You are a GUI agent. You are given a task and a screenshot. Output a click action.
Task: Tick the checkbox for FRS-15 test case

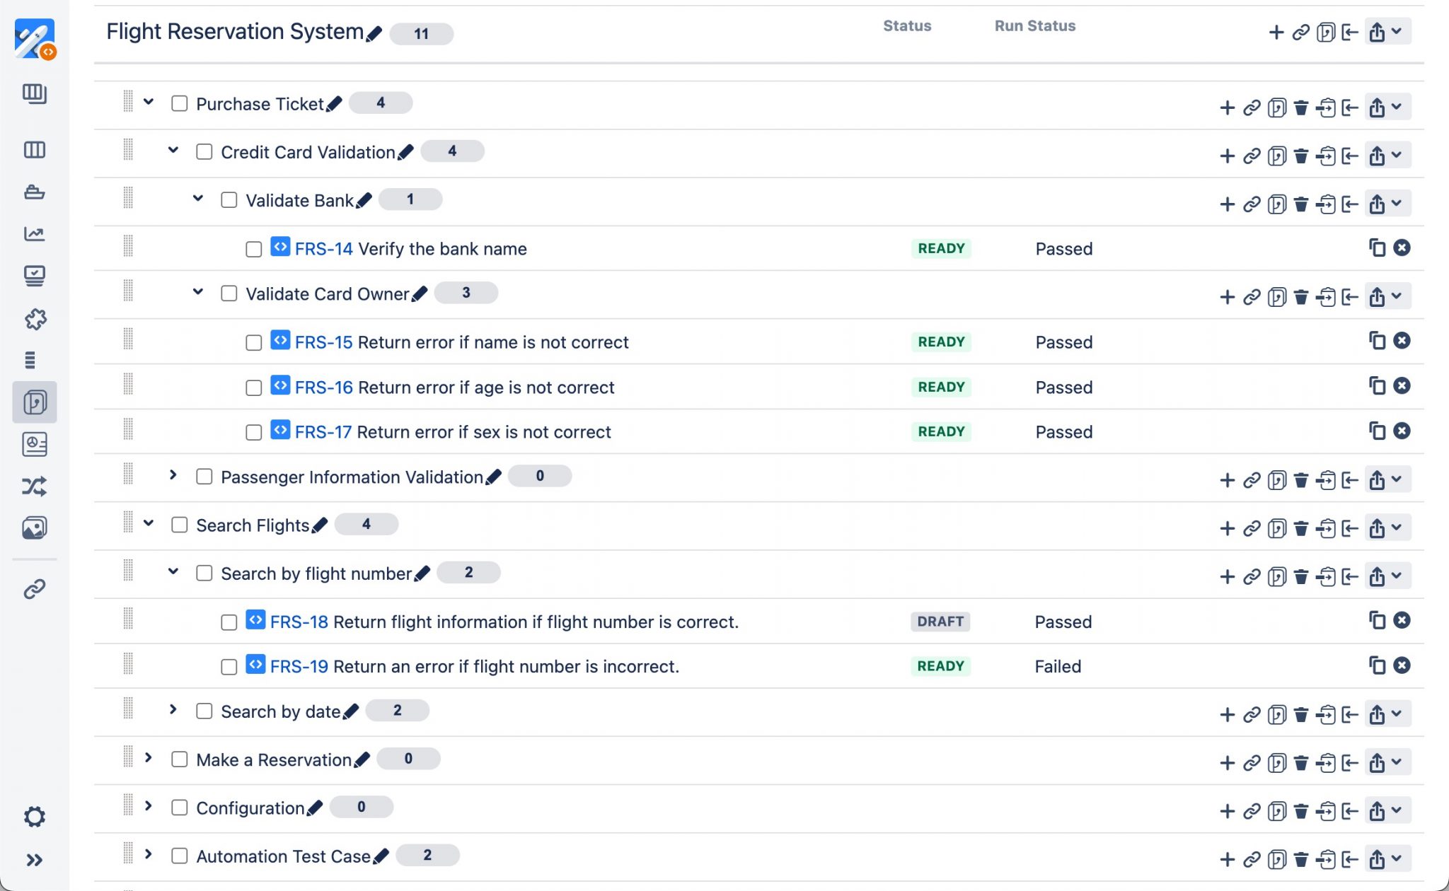(253, 343)
